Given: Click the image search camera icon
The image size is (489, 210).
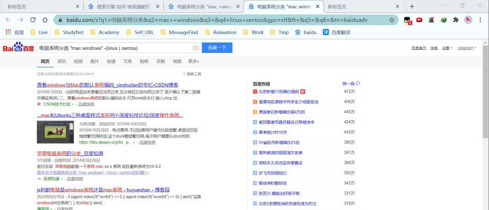Looking at the screenshot, I should [195, 48].
